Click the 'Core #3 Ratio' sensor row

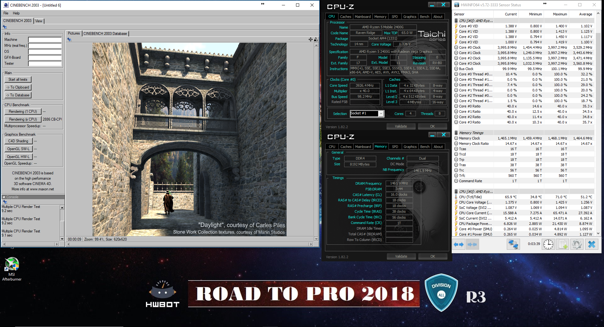pyautogui.click(x=524, y=122)
